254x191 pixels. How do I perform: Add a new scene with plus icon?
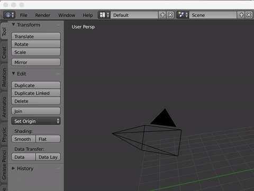click(241, 15)
